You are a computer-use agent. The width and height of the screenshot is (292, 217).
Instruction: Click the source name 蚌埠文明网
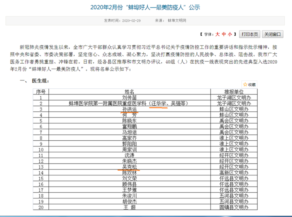pyautogui.click(x=177, y=21)
